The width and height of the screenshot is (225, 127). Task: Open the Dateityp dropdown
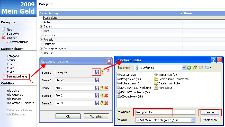[193, 120]
